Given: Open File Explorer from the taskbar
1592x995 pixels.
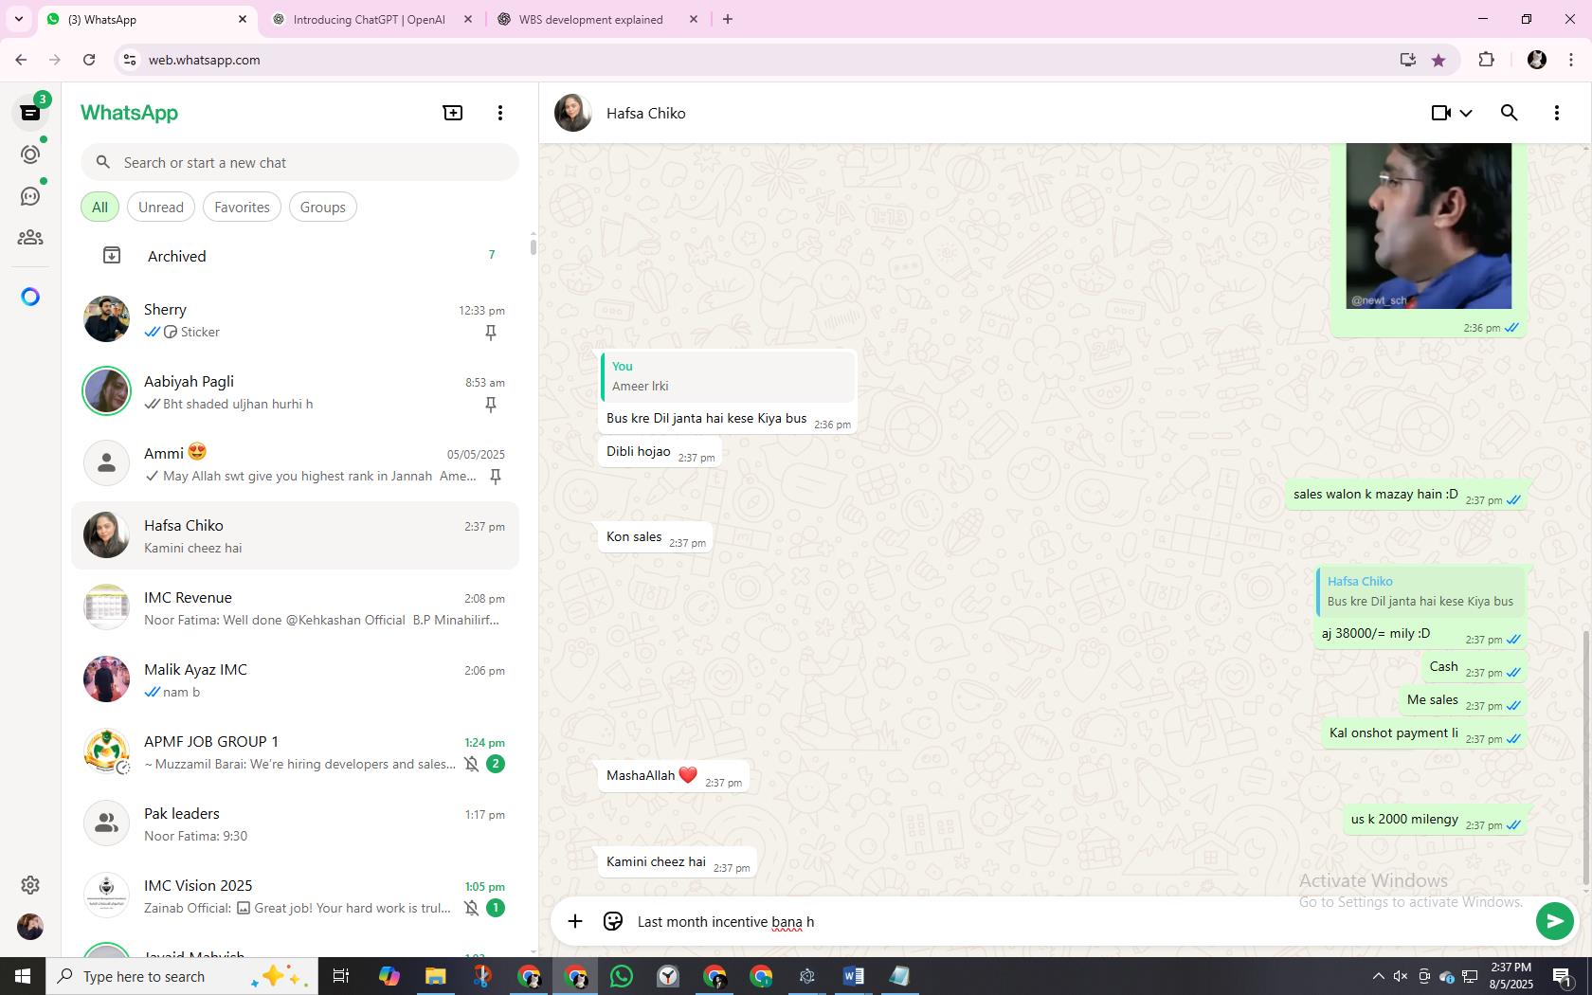Looking at the screenshot, I should (436, 976).
